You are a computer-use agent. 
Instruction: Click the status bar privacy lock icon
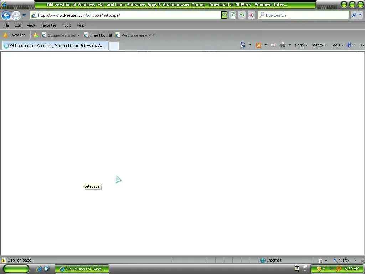pos(320,260)
